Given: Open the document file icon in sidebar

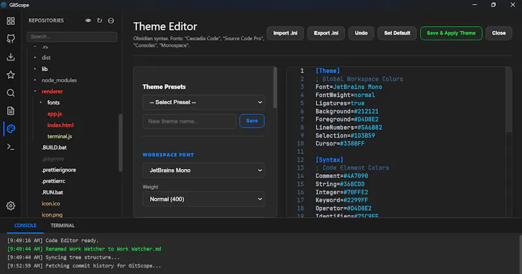Looking at the screenshot, I should click(10, 111).
